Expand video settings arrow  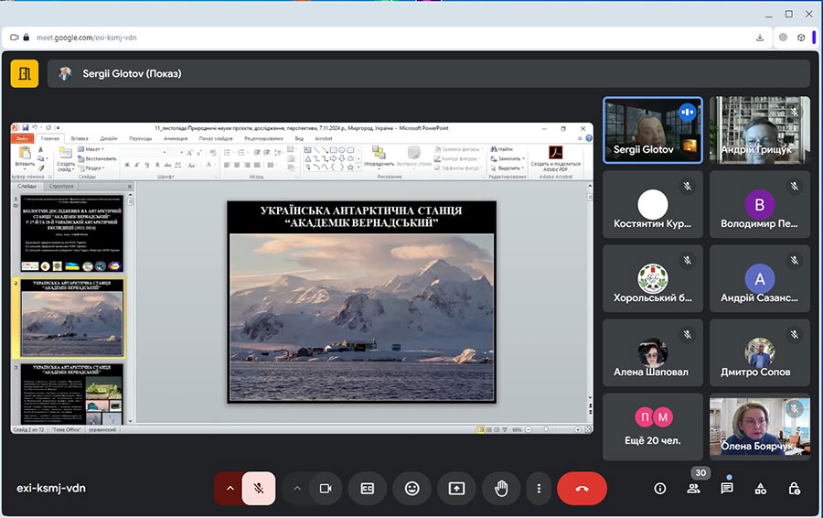tap(296, 489)
